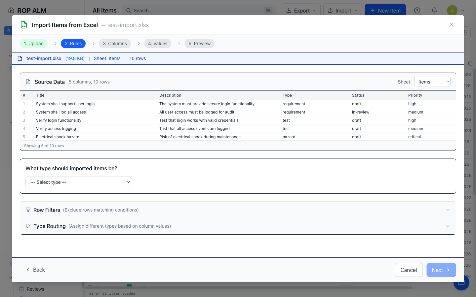Open the chat bubble button
Viewport: 476px width, 297px height.
[461, 283]
